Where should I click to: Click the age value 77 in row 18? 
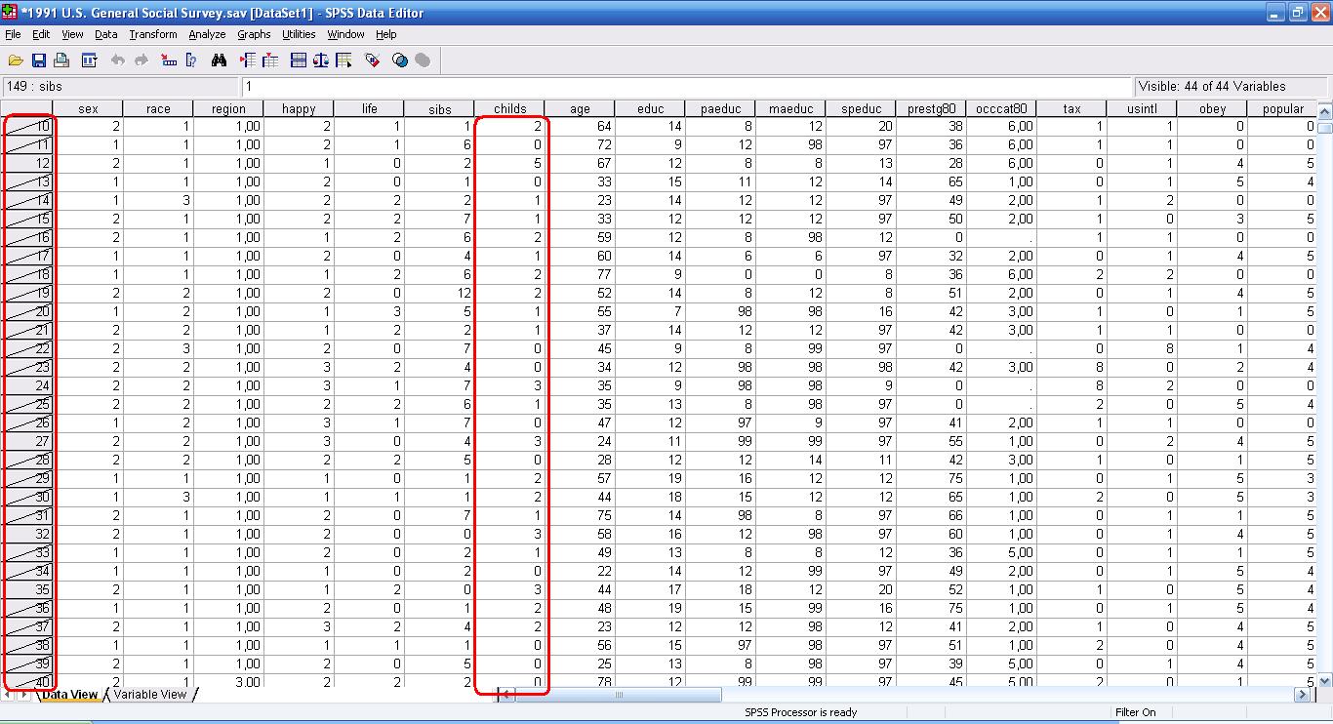click(580, 274)
